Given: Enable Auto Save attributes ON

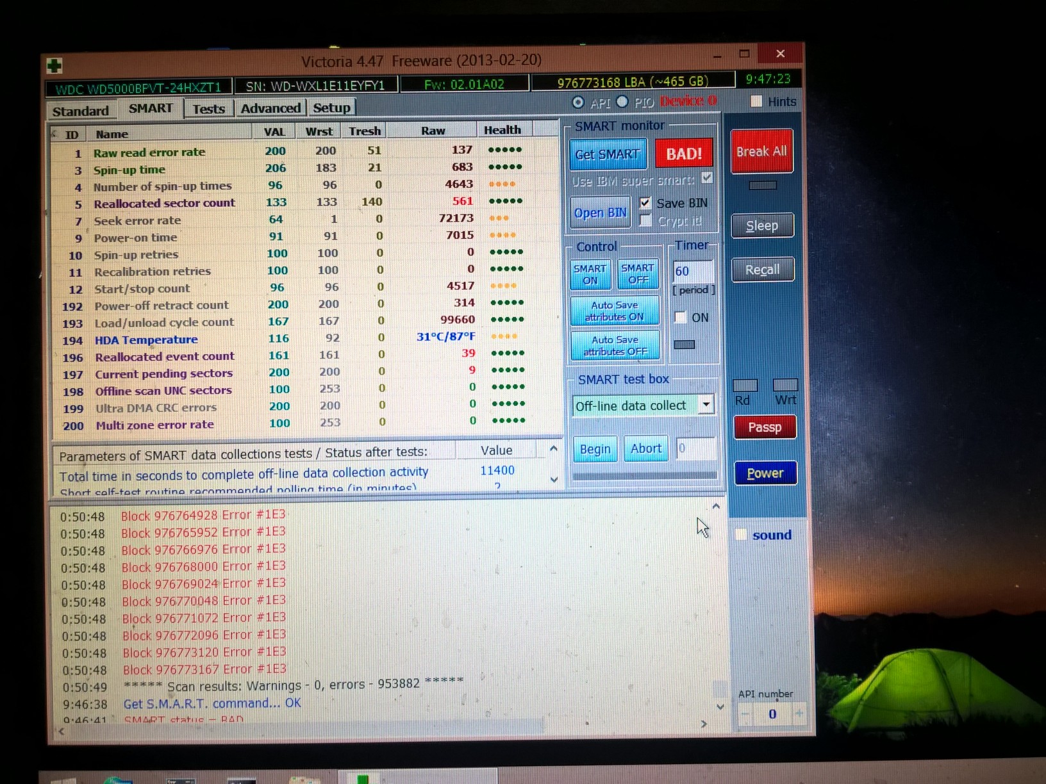Looking at the screenshot, I should (x=614, y=311).
